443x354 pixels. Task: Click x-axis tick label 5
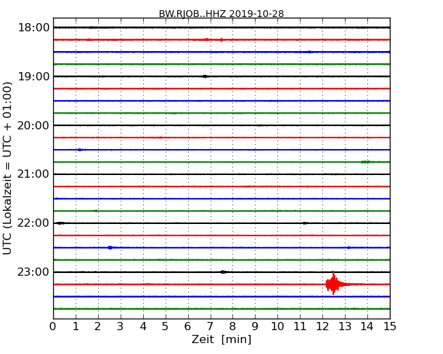point(166,327)
